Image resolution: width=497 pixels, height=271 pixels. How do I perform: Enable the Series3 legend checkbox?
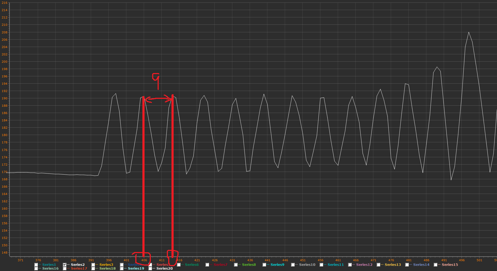click(93, 265)
